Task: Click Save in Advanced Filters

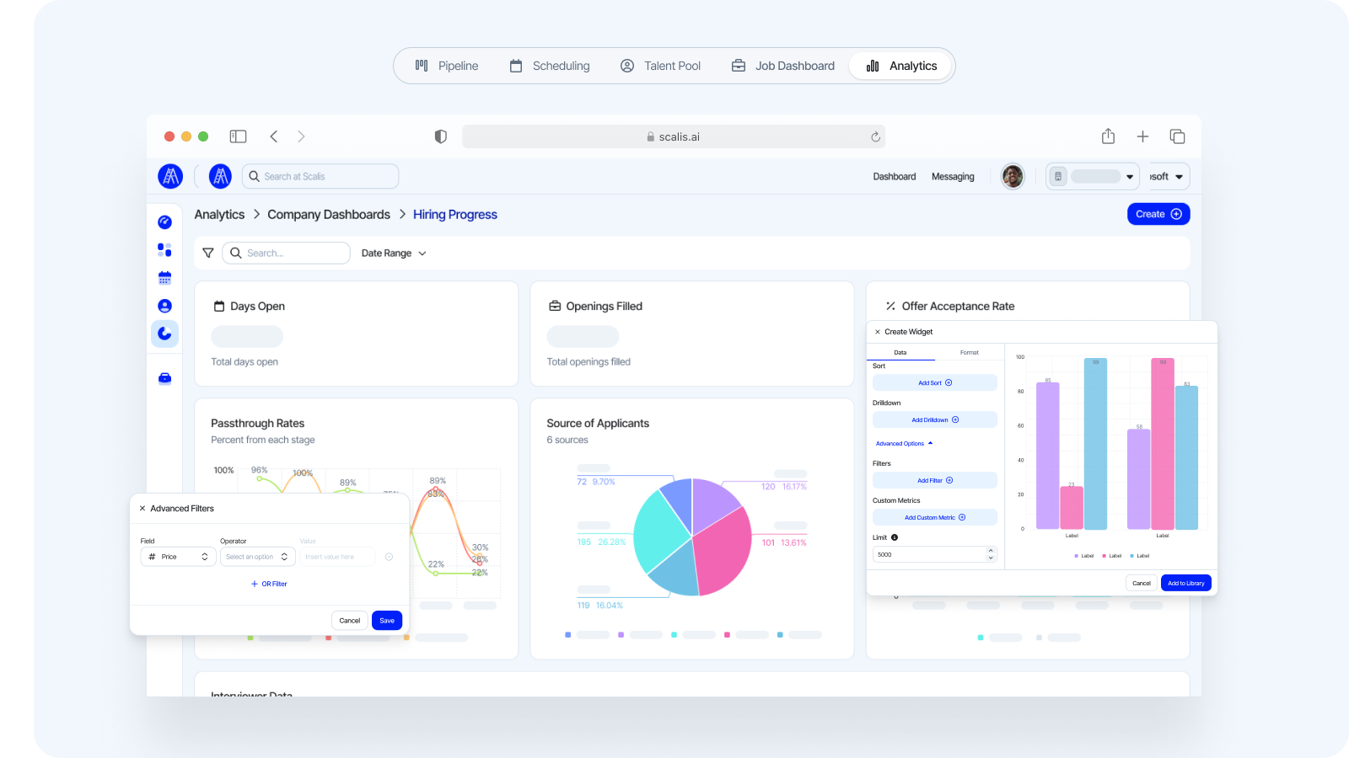Action: tap(387, 621)
